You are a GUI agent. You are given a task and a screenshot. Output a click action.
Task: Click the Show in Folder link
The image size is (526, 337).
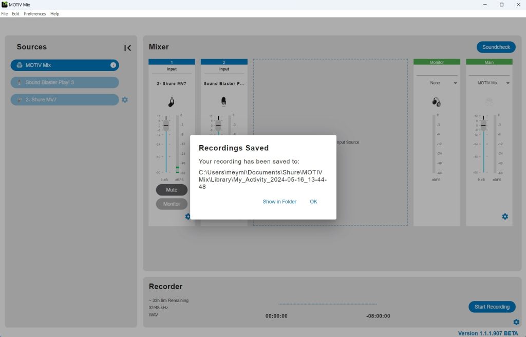pos(279,202)
